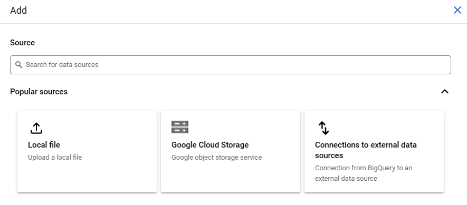Focus the Search for data sources field
This screenshot has width=467, height=205.
pyautogui.click(x=231, y=65)
